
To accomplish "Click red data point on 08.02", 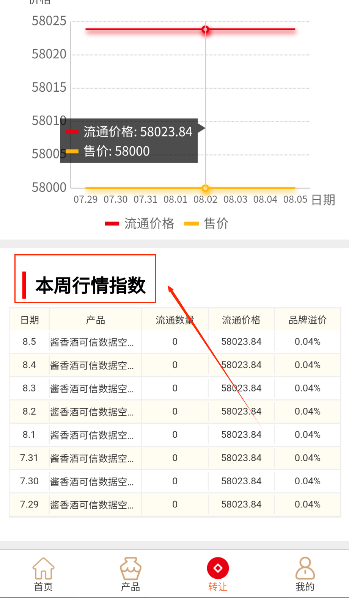I will click(x=205, y=29).
